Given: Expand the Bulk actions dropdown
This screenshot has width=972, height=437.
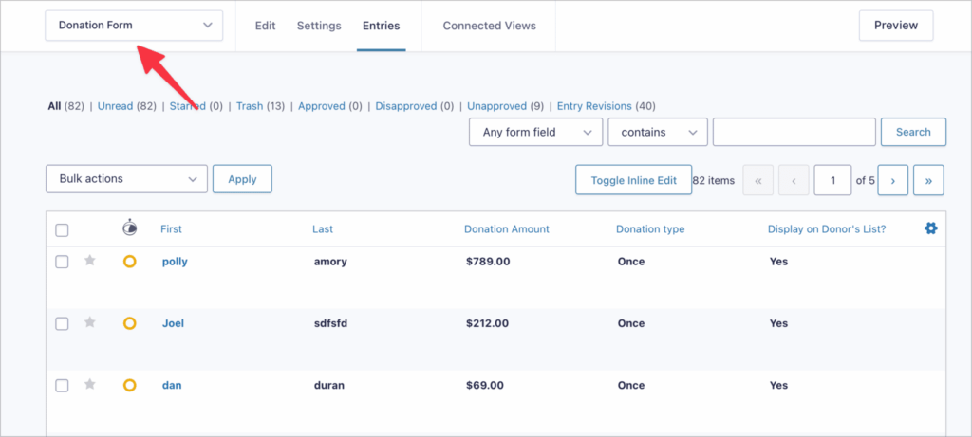Looking at the screenshot, I should (126, 178).
